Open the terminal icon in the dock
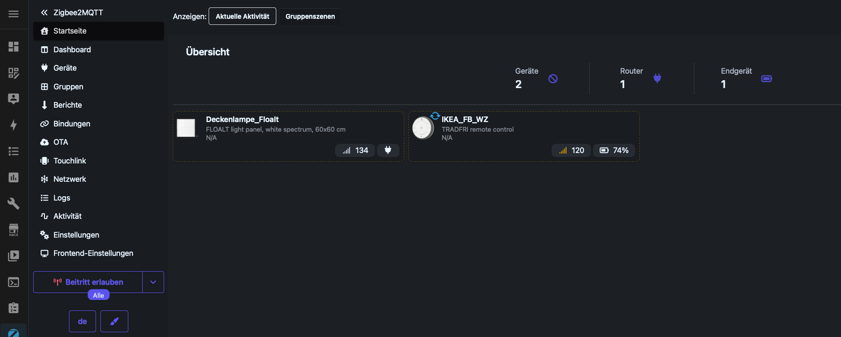This screenshot has height=337, width=841. click(14, 282)
